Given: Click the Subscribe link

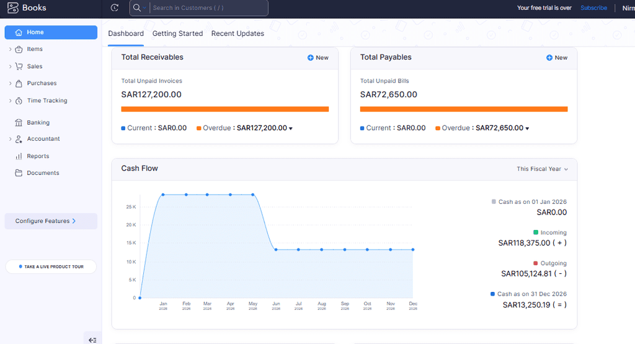Looking at the screenshot, I should click(x=593, y=8).
